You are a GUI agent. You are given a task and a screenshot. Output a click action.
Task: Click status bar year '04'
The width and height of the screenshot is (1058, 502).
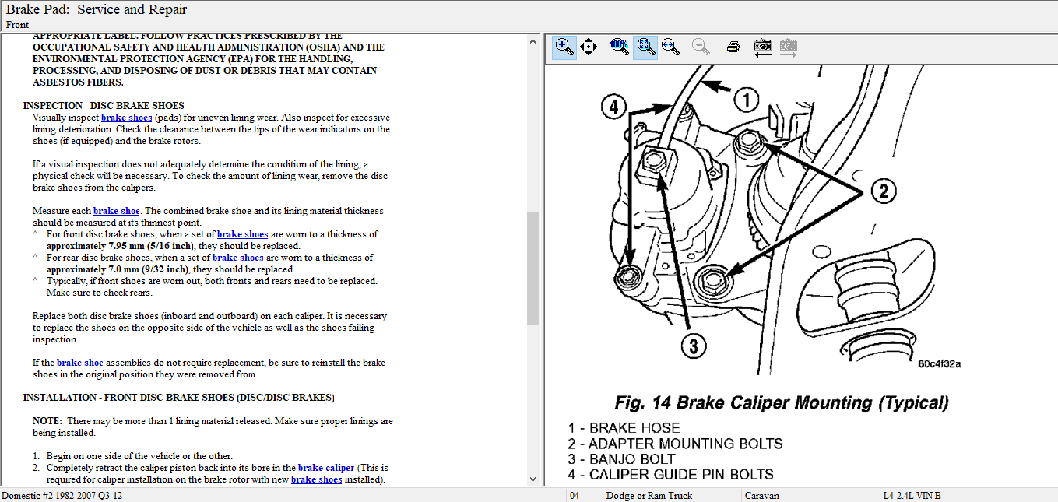pyautogui.click(x=575, y=496)
